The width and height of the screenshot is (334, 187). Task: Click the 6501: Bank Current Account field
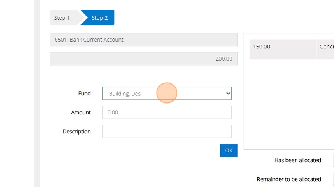click(x=143, y=40)
